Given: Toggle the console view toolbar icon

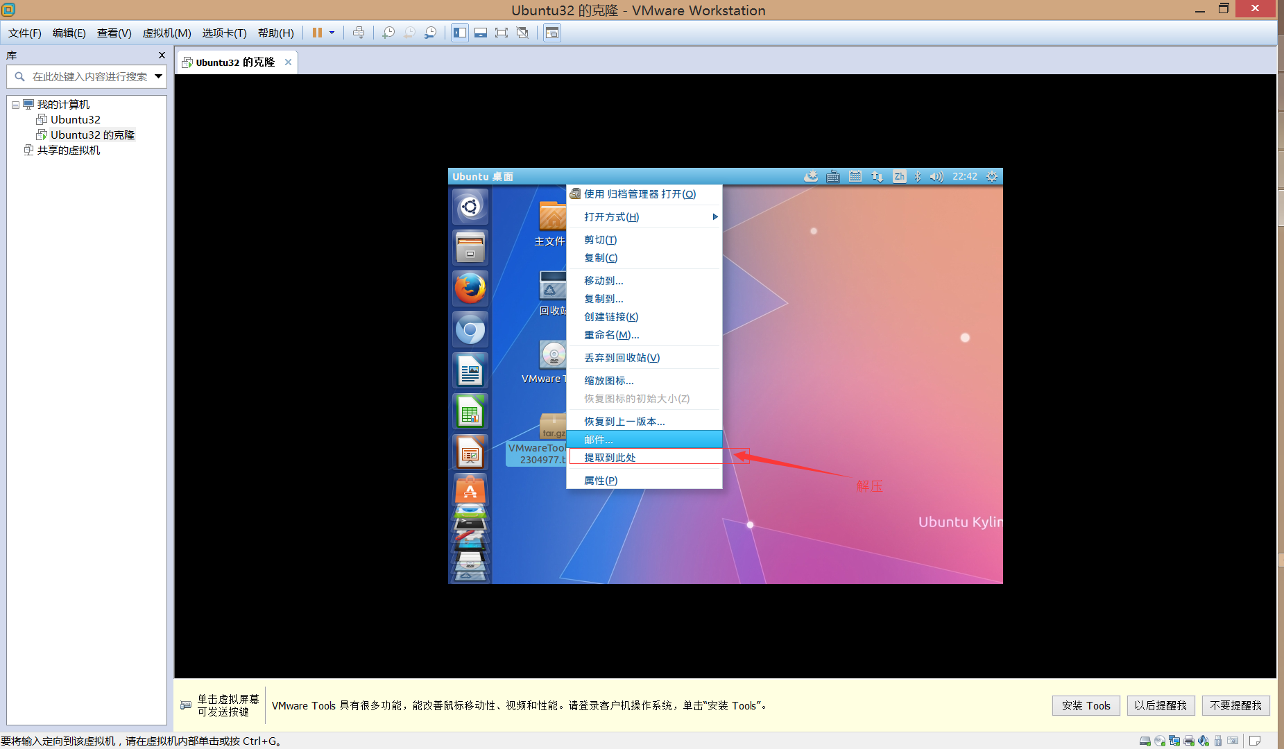Looking at the screenshot, I should pos(552,33).
